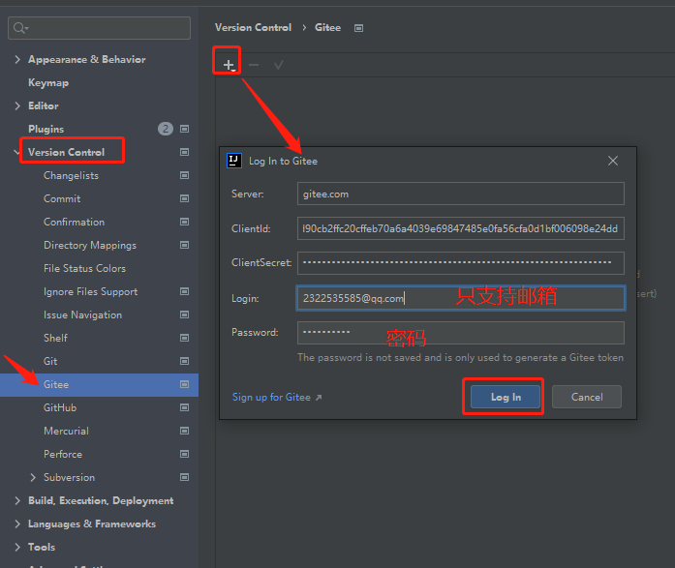This screenshot has width=675, height=568.
Task: Click the project-level icon next to Plugins
Action: pyautogui.click(x=184, y=129)
